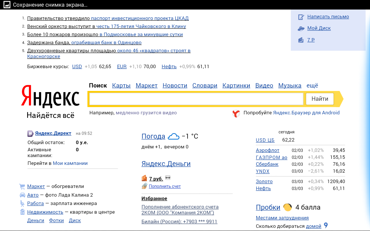Focus the Yandex search input field

[x=196, y=99]
